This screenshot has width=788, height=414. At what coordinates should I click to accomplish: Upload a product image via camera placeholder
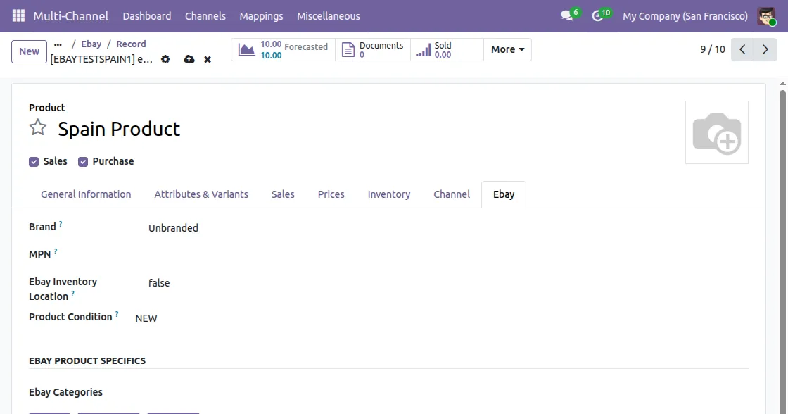point(717,132)
